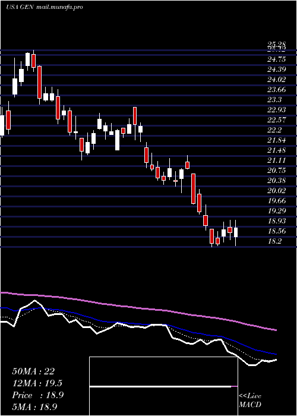Click the 24.75 price axis label

point(277,59)
